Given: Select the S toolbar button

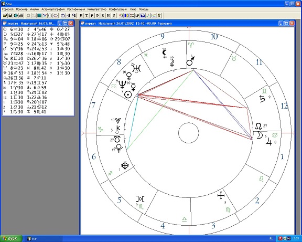Looking at the screenshot, I should tap(114, 15).
